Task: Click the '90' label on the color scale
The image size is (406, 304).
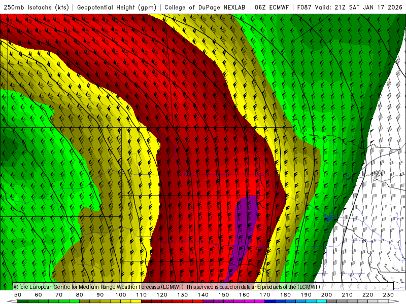Action: coord(100,295)
